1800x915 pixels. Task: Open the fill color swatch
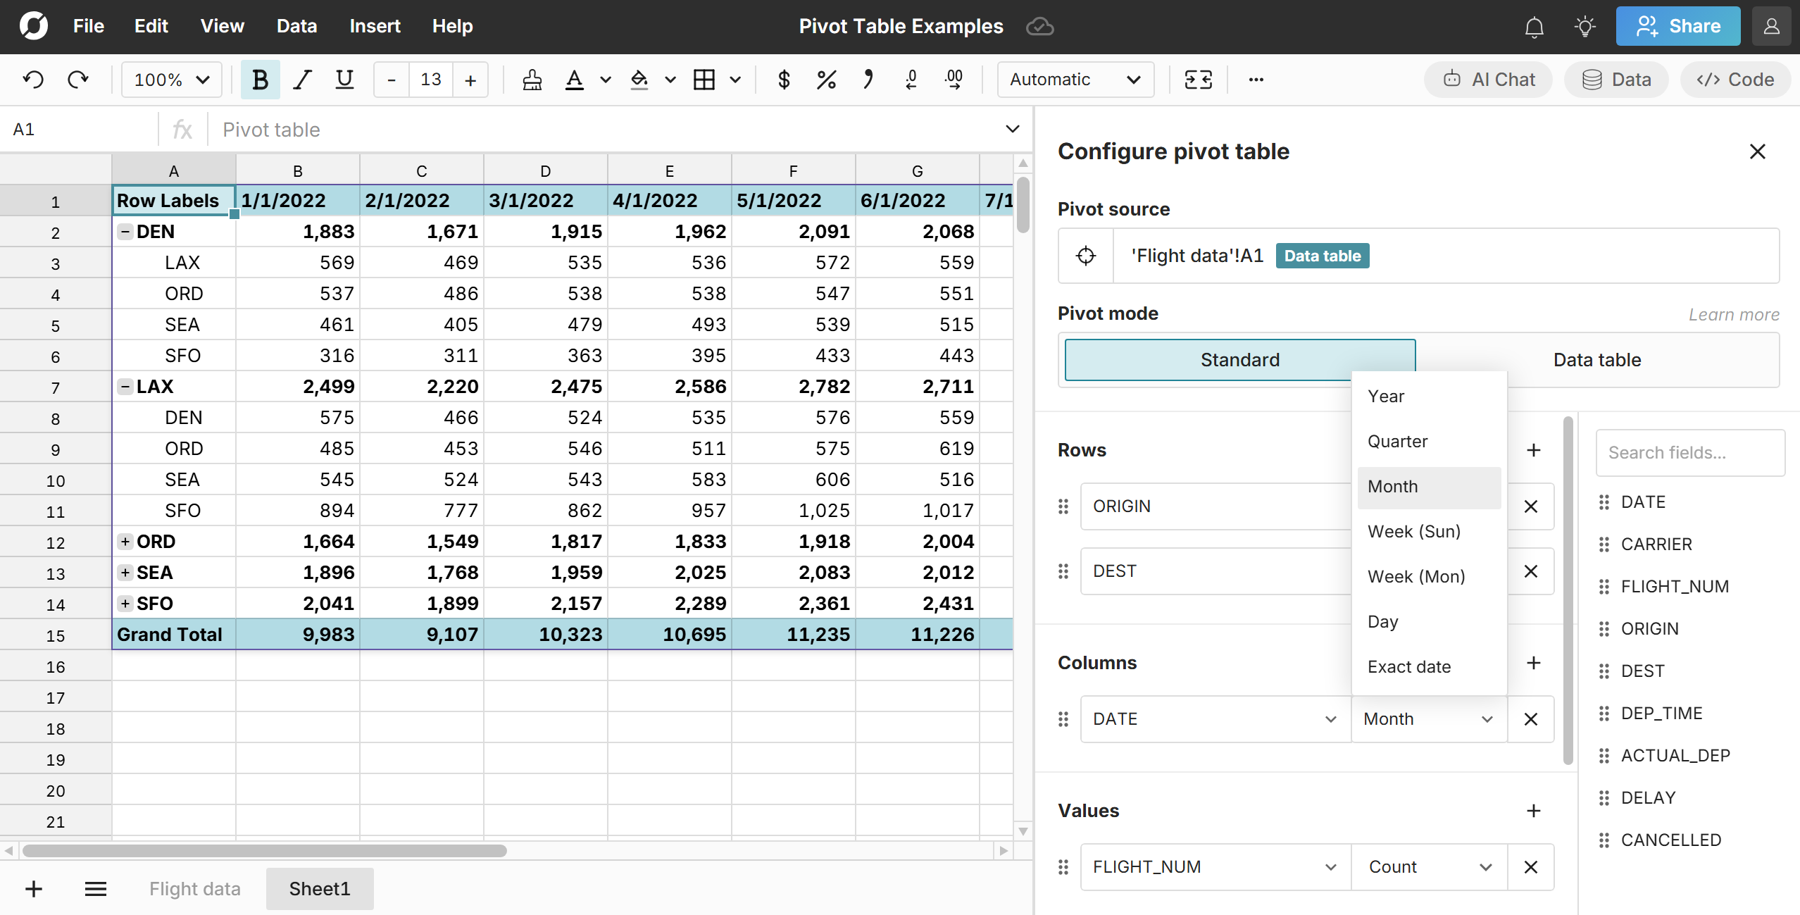pos(639,80)
